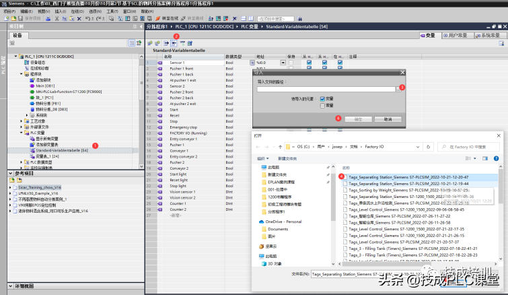This screenshot has width=508, height=295.
Task: Click 新建文件夹 in Open dialog
Action: tap(287, 158)
